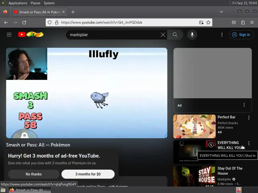Open tracking protection shield icon
The image size is (258, 193).
pyautogui.click(x=50, y=22)
